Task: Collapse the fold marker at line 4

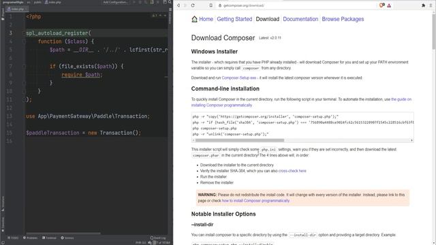Action: tap(25, 42)
